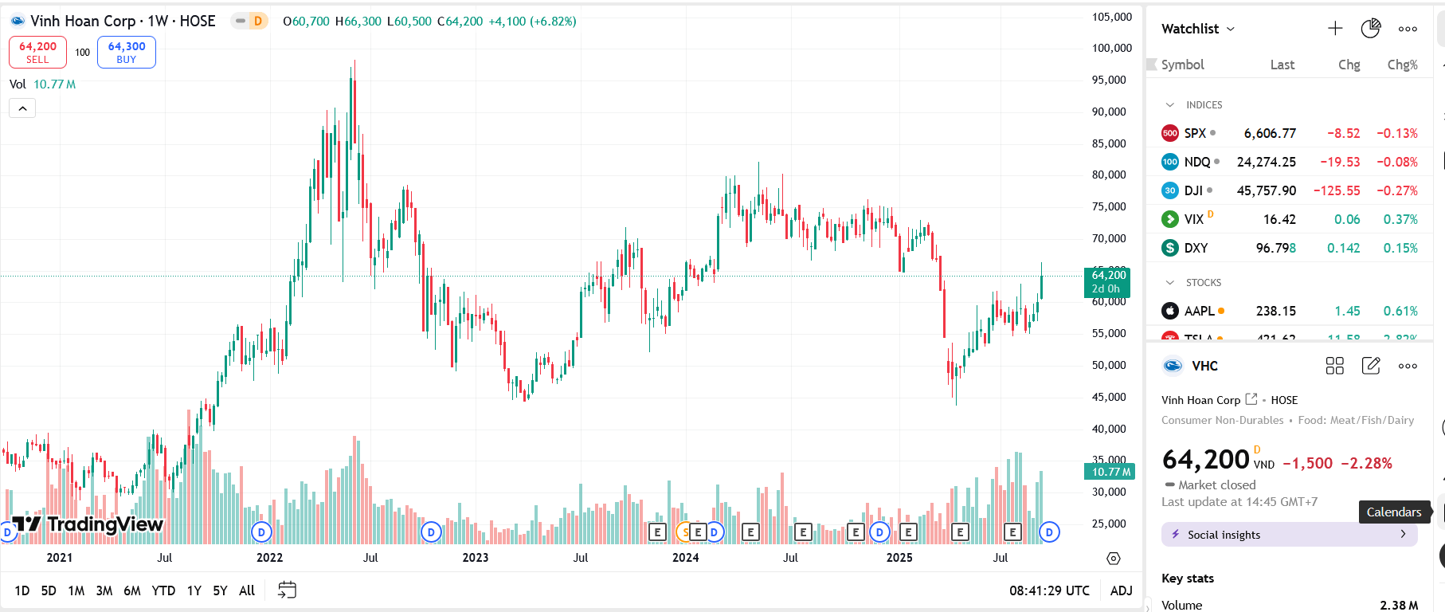Open the watchlist pie chart view icon
This screenshot has width=1445, height=612.
(x=1371, y=29)
